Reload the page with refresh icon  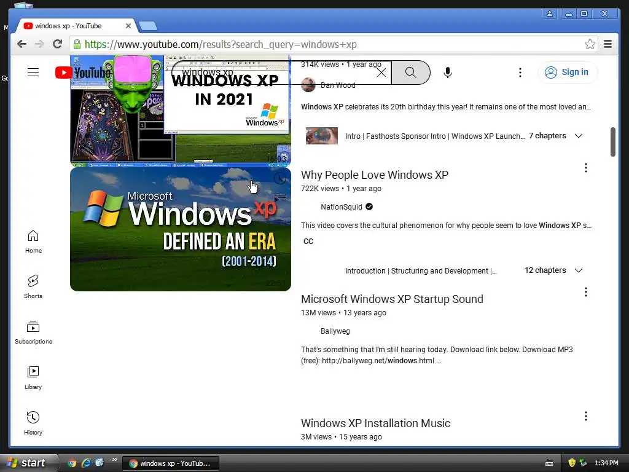click(x=57, y=44)
